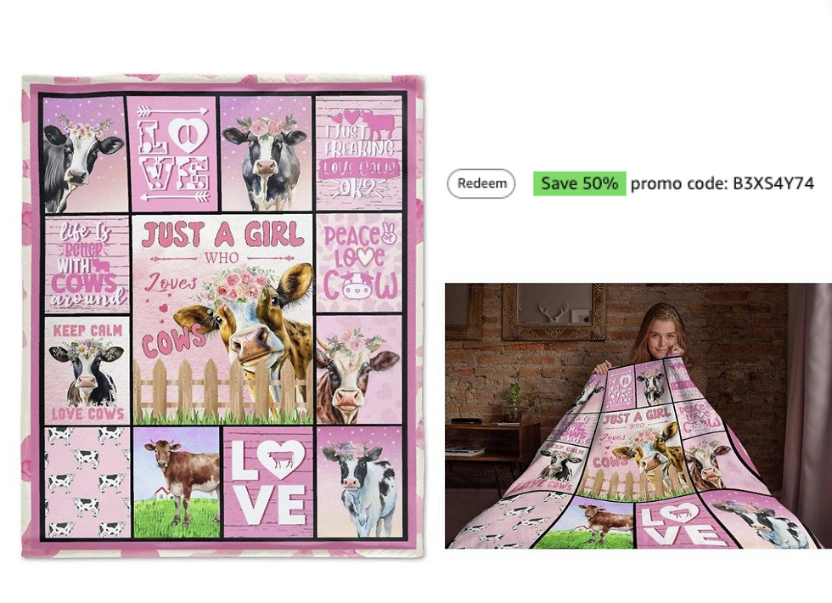Click the LOVE heart panel at bottom

[268, 482]
